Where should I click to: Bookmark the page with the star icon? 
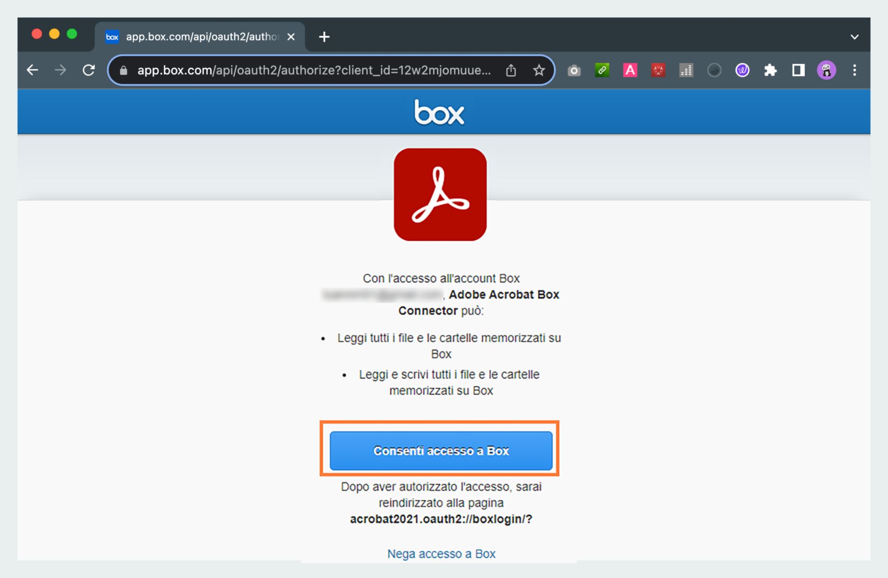pos(538,70)
